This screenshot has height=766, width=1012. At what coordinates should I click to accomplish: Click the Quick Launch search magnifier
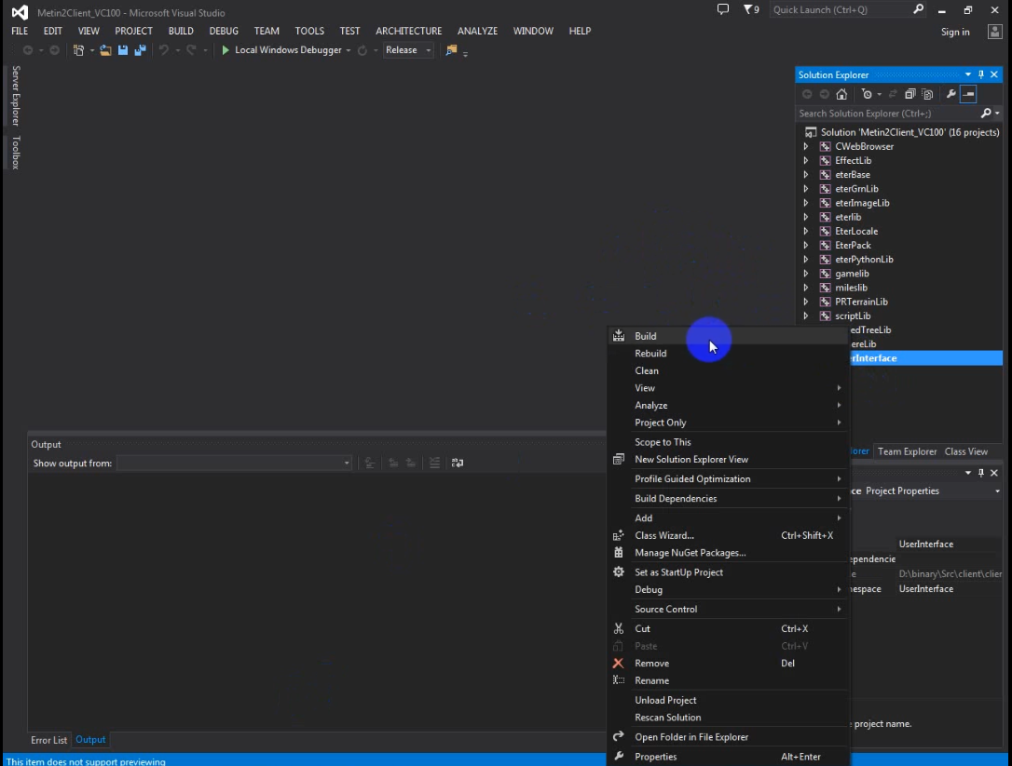(x=919, y=9)
